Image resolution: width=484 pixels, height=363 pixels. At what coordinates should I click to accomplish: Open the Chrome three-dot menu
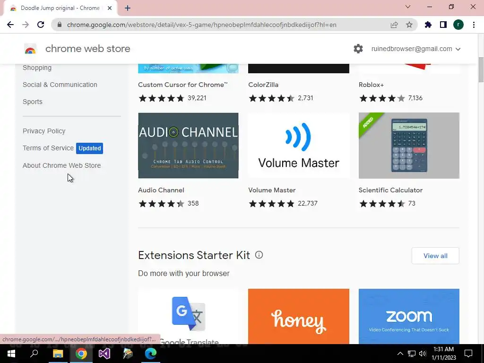click(474, 25)
